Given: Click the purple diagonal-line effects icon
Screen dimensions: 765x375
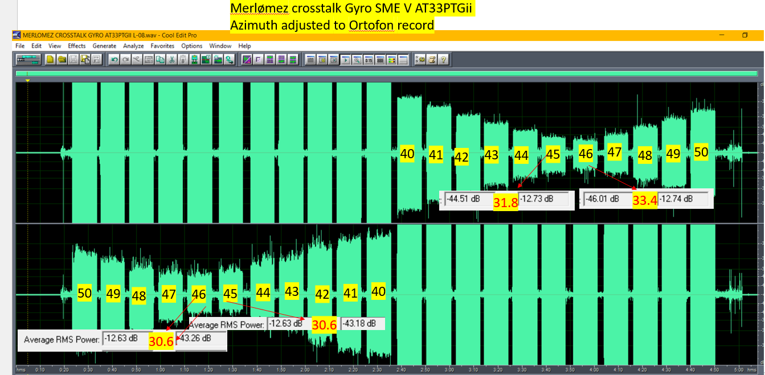Looking at the screenshot, I should point(247,59).
